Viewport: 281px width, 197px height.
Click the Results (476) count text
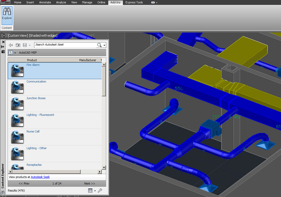16,190
